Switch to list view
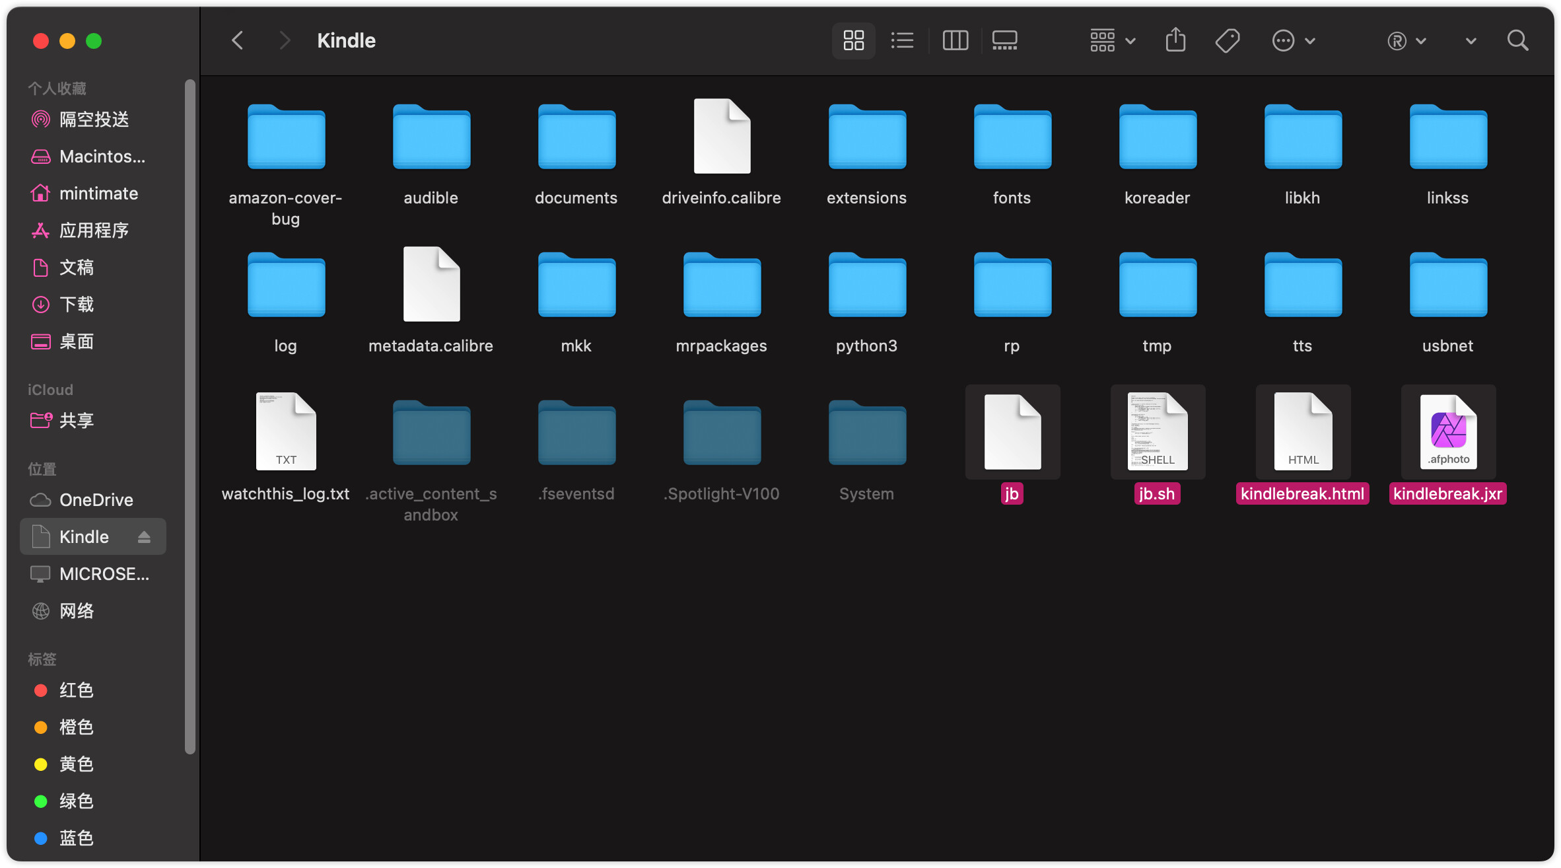 click(902, 41)
